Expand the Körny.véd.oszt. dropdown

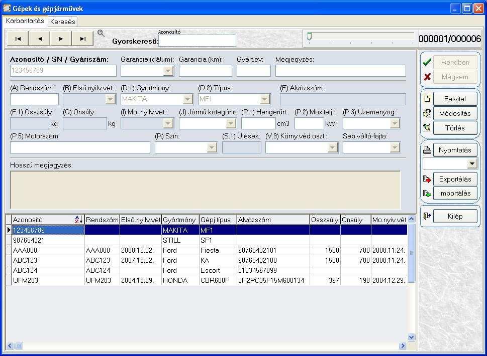pos(332,147)
